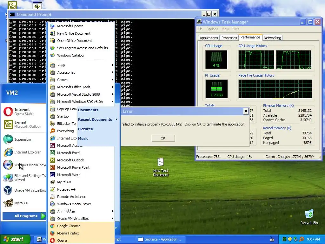Viewport: 325px width, 244px height.
Task: Close the application error dialog
Action: (246, 111)
